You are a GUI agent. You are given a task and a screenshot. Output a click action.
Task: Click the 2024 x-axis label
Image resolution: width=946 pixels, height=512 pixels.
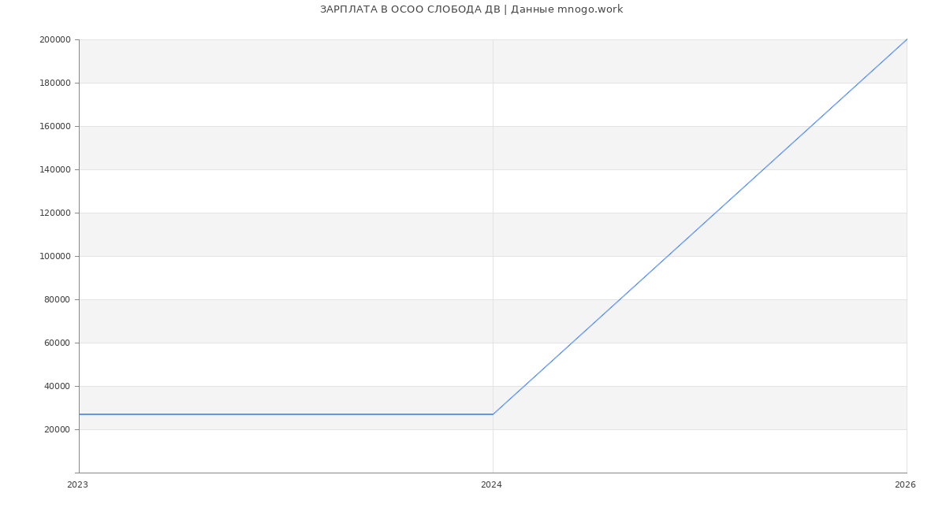491,485
